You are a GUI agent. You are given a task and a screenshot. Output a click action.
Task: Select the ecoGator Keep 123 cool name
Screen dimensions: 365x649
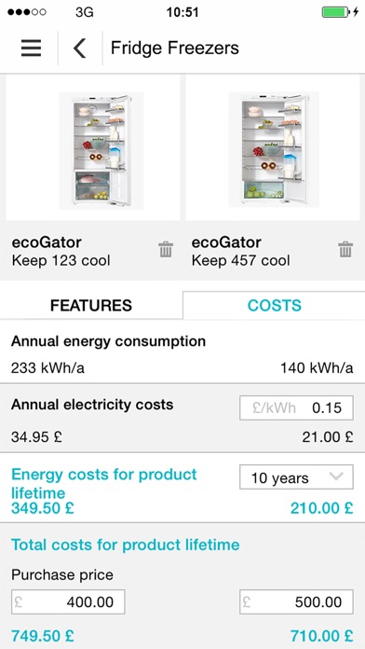(61, 251)
